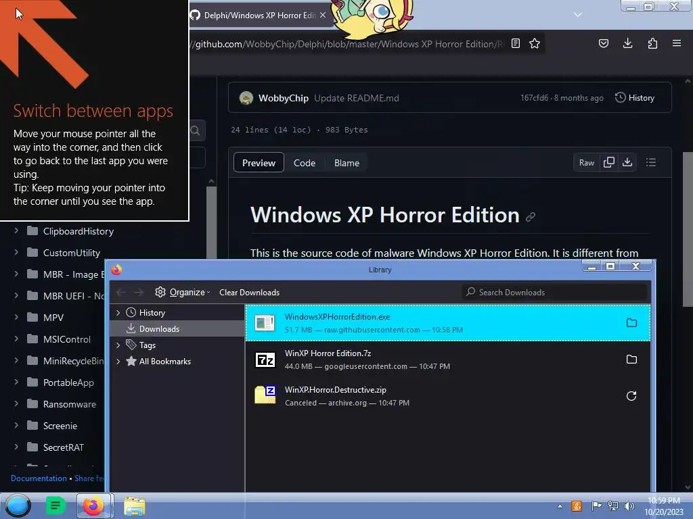693x519 pixels.
Task: Click the Library forward arrow
Action: coord(139,292)
